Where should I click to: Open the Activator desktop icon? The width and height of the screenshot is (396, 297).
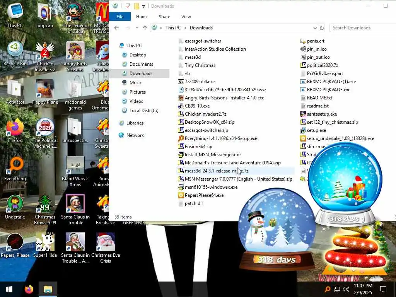[15, 92]
